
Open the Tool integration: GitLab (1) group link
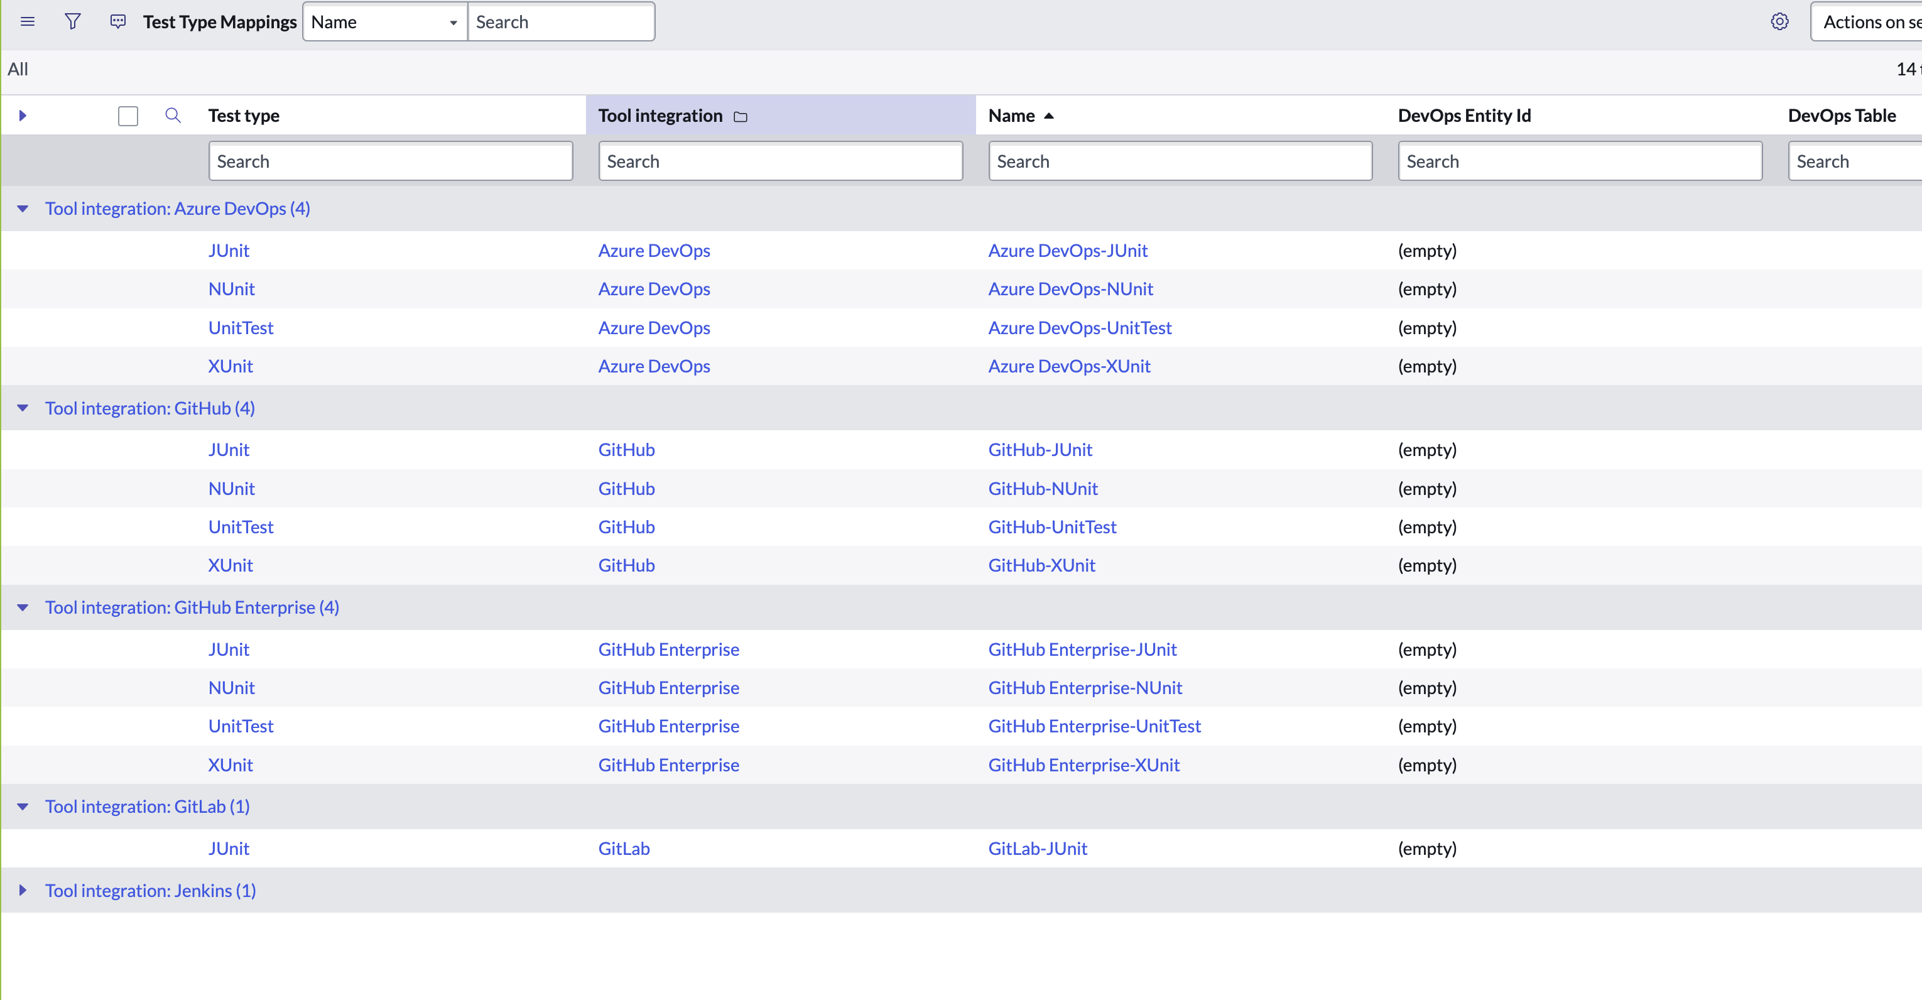coord(148,807)
